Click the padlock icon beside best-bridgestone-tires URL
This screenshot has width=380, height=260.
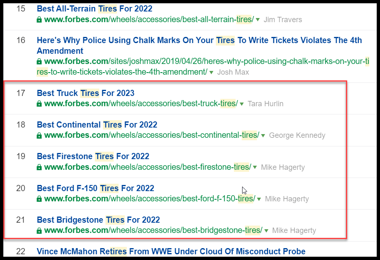pyautogui.click(x=39, y=231)
